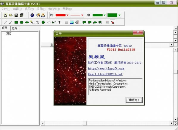178x130 pixels.
Task: Select the rounded speech bubble tool
Action: tap(90, 22)
